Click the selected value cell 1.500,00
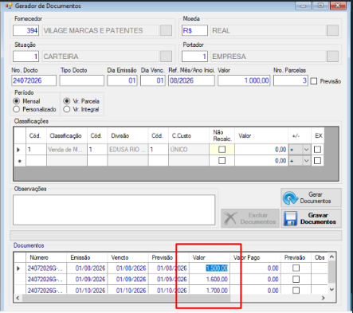Viewport: 353px width, 313px height. (x=210, y=268)
